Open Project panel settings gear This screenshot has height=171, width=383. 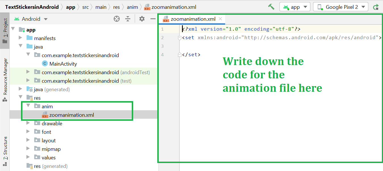coord(142,19)
